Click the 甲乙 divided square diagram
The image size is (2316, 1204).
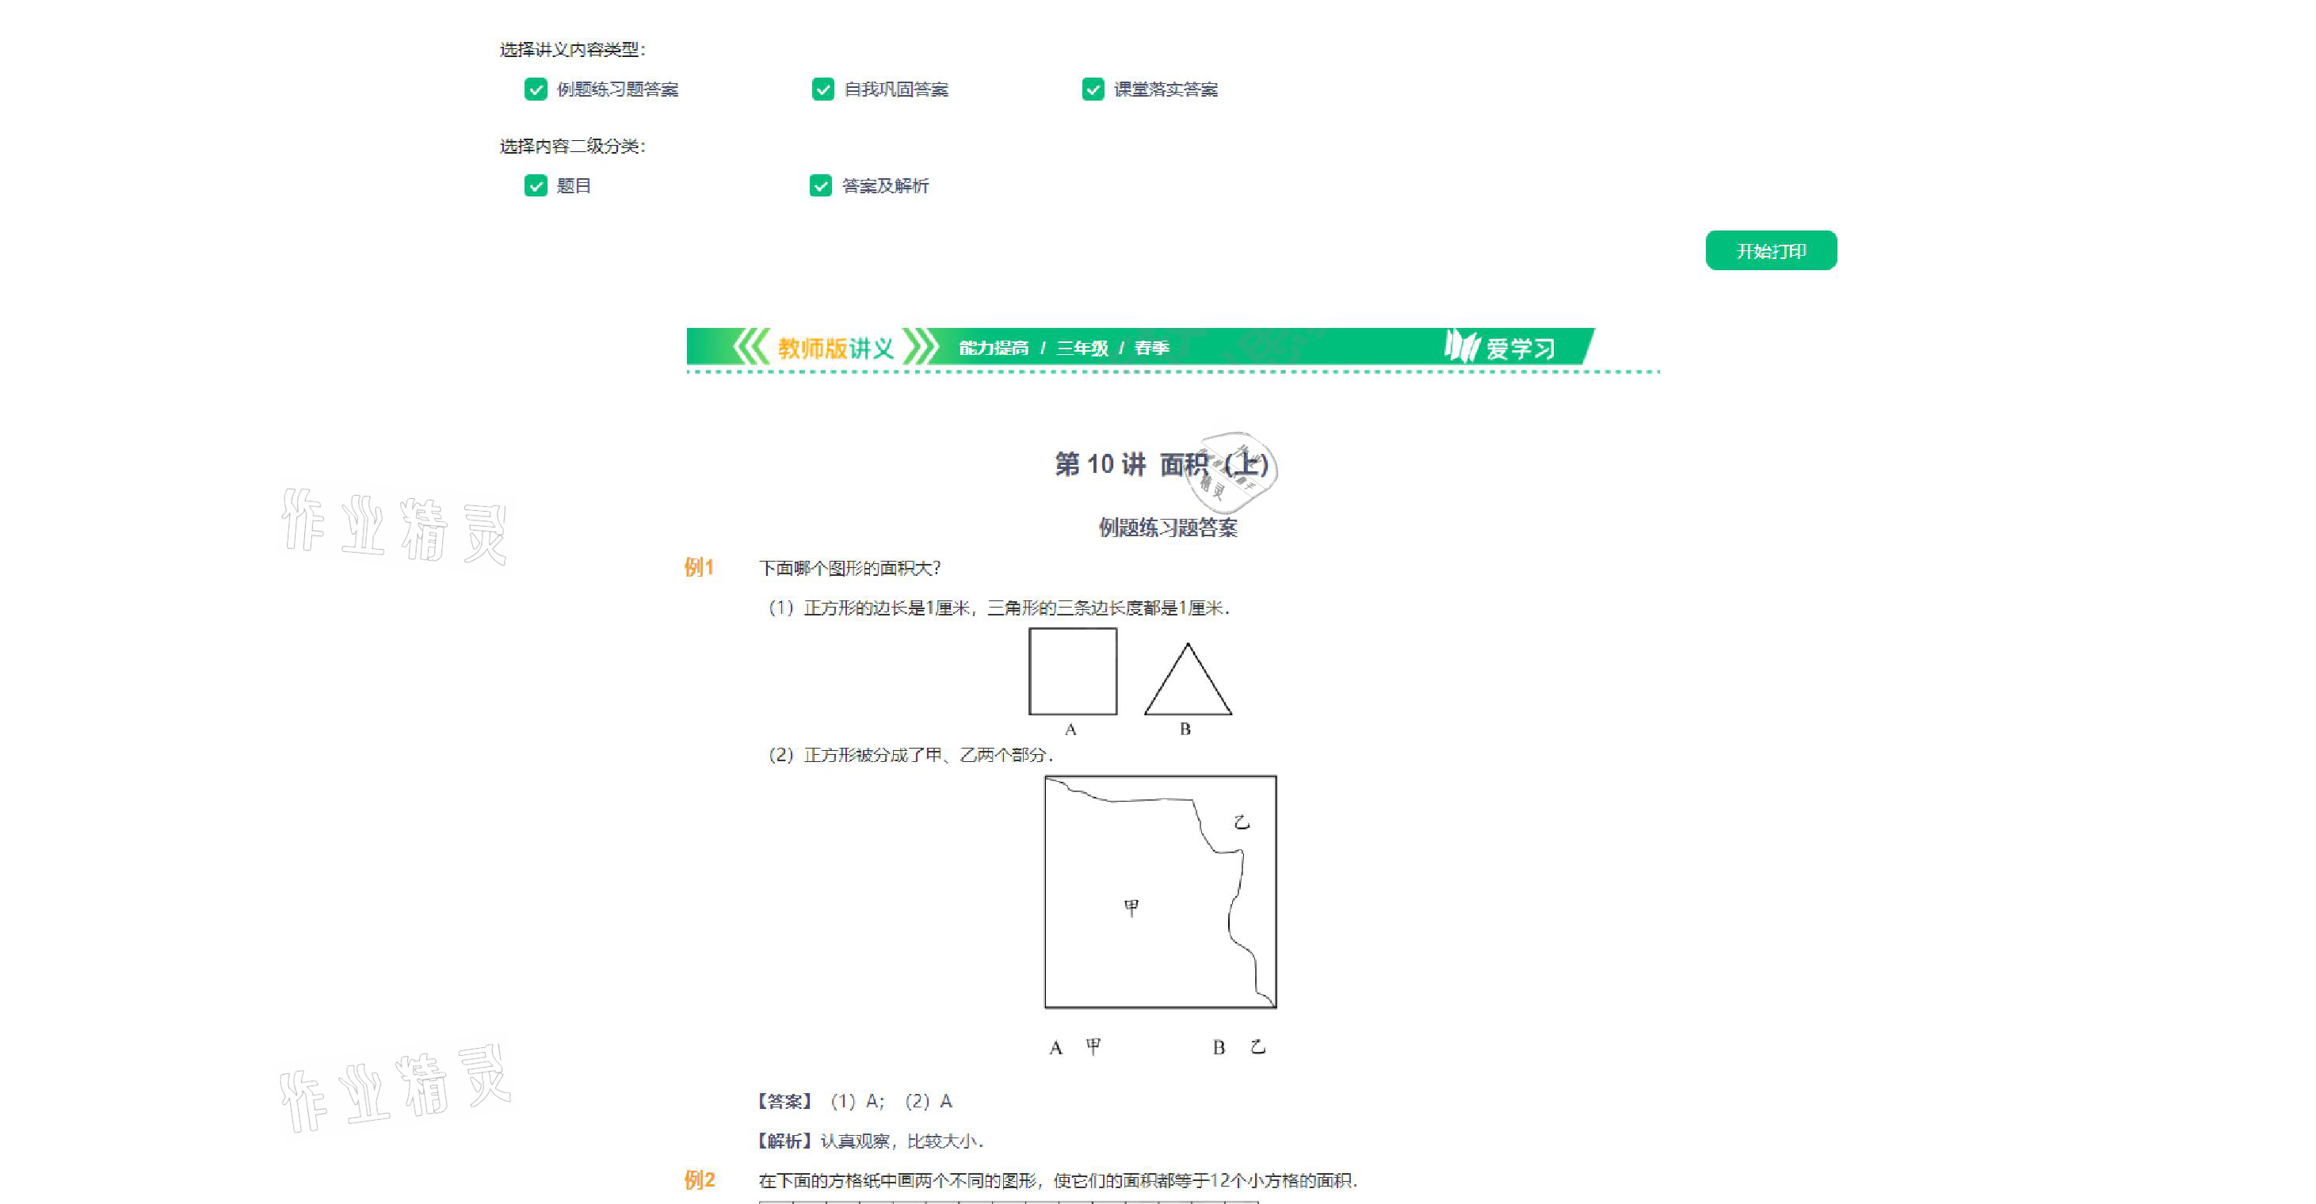pos(1160,891)
